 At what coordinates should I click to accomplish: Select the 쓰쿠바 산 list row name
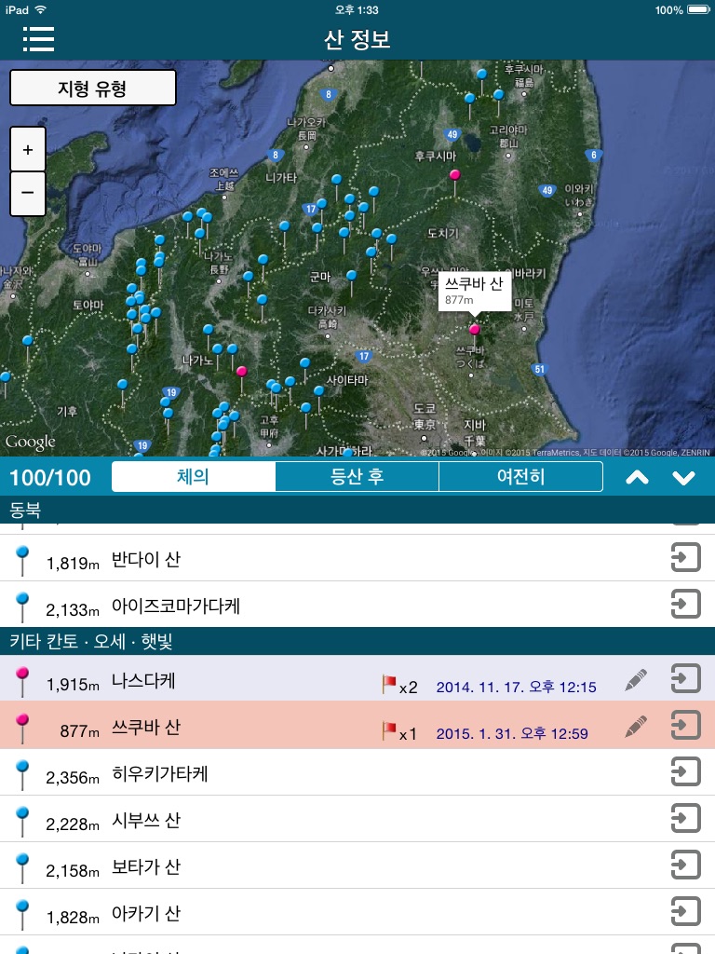coord(146,727)
